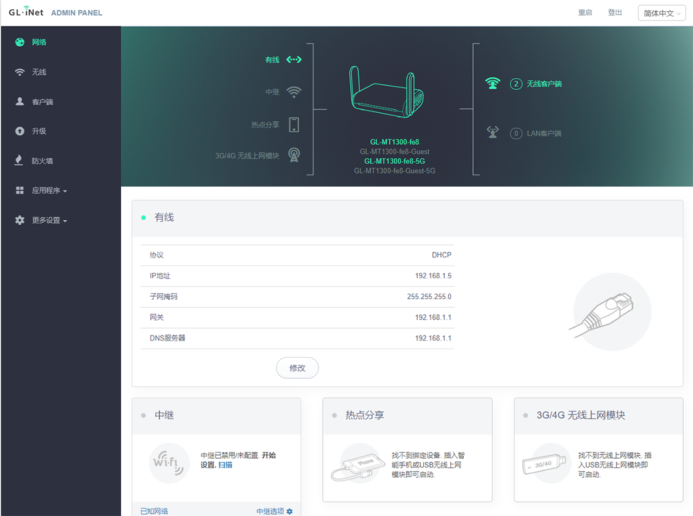Click the 应用程序 grid icon in the sidebar

pos(20,190)
